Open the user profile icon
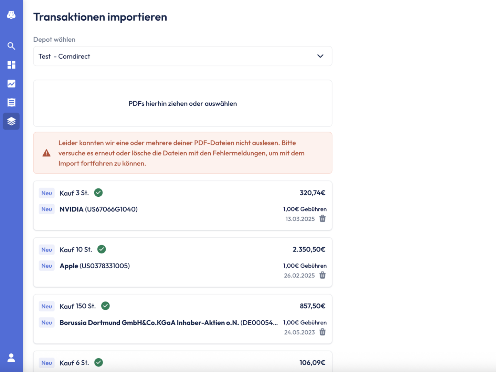This screenshot has width=496, height=372. pyautogui.click(x=11, y=358)
